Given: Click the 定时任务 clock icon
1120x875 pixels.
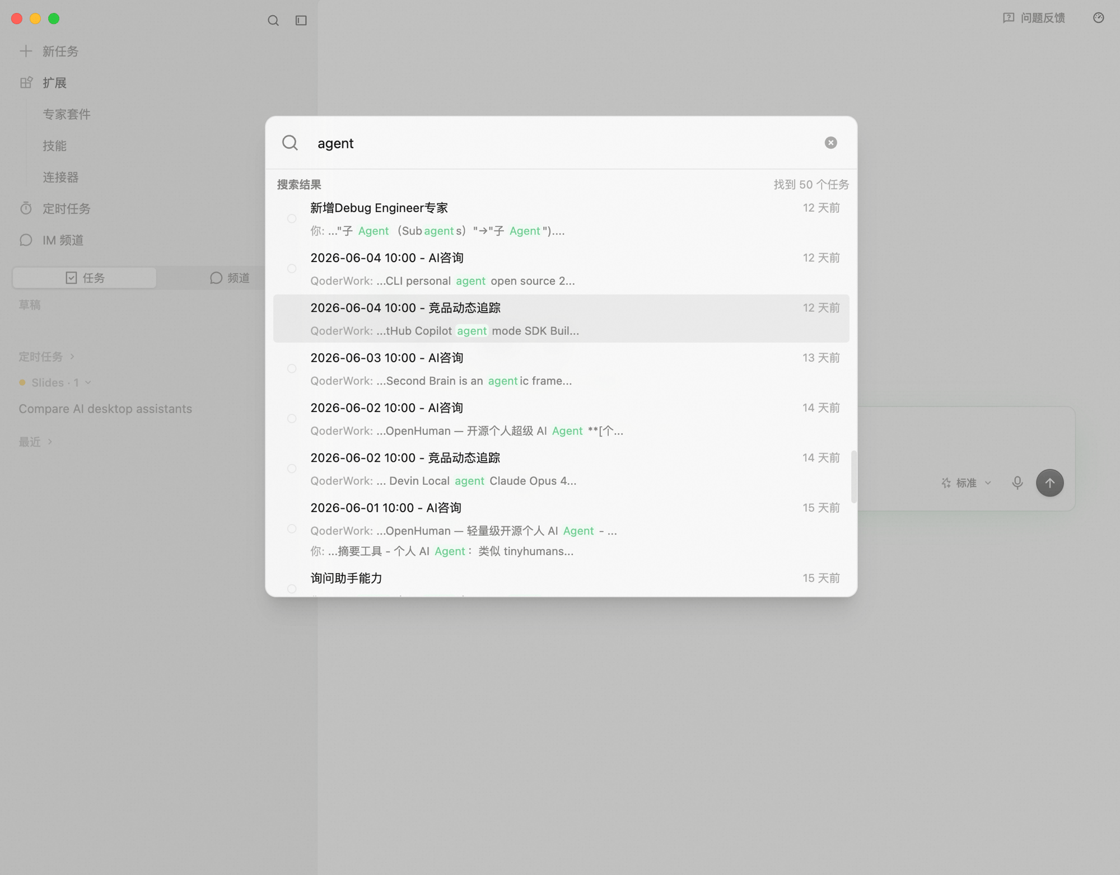Looking at the screenshot, I should click(x=26, y=209).
